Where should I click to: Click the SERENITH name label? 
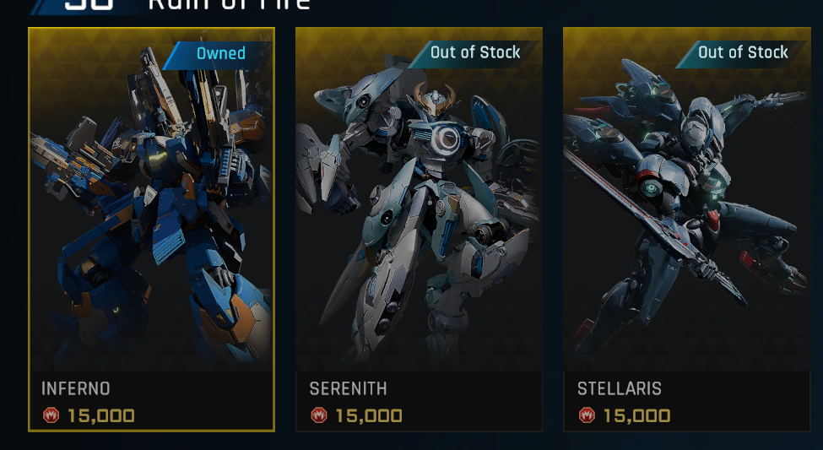348,389
